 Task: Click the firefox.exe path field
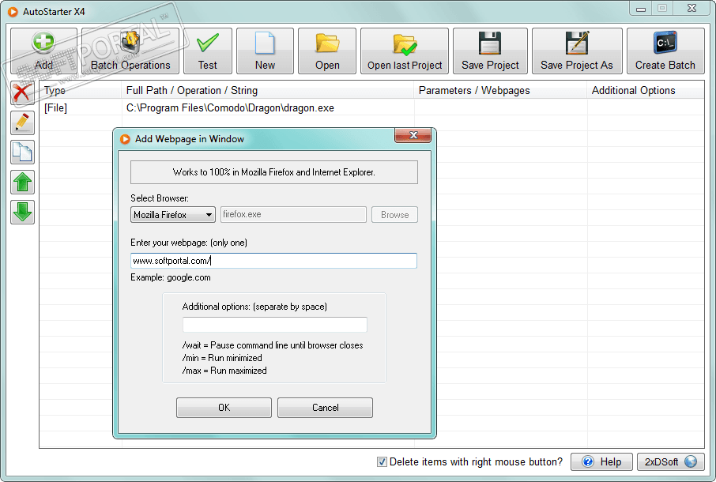[293, 214]
